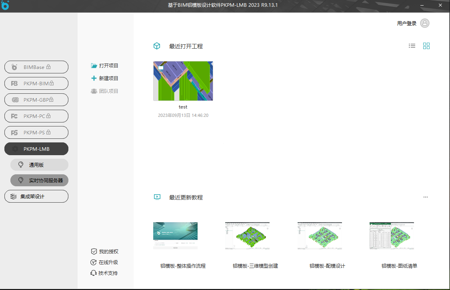
Task: Choose the 通用版 edition
Action: click(x=39, y=165)
